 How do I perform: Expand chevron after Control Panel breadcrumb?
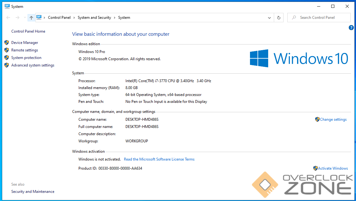click(74, 18)
